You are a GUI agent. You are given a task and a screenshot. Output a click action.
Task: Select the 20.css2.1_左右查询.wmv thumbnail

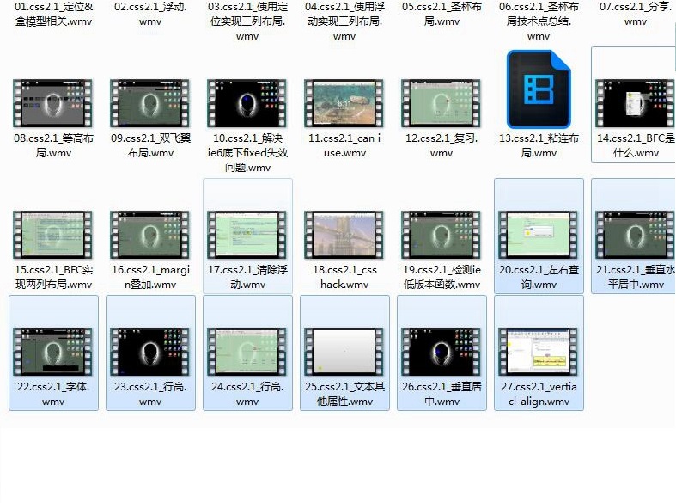[539, 235]
